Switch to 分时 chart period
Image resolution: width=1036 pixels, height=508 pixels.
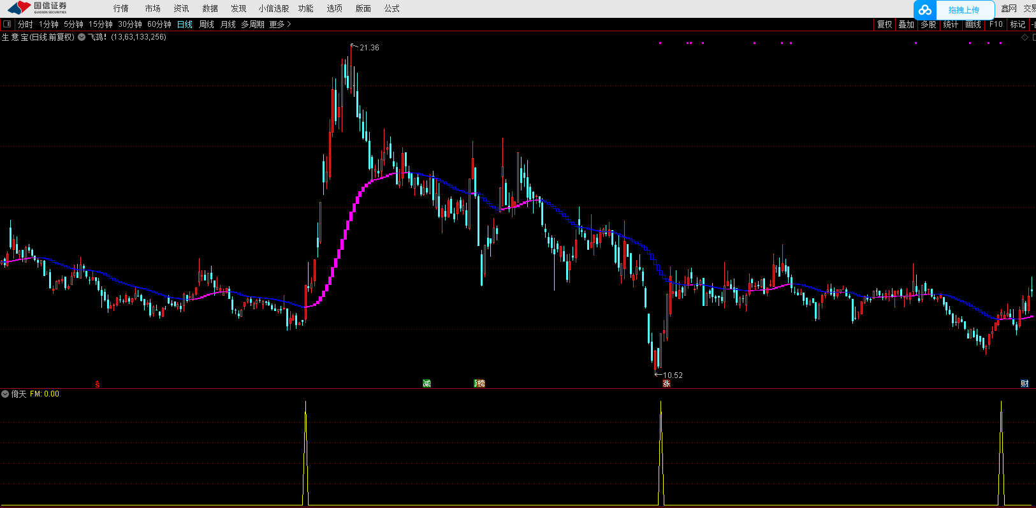coord(25,24)
